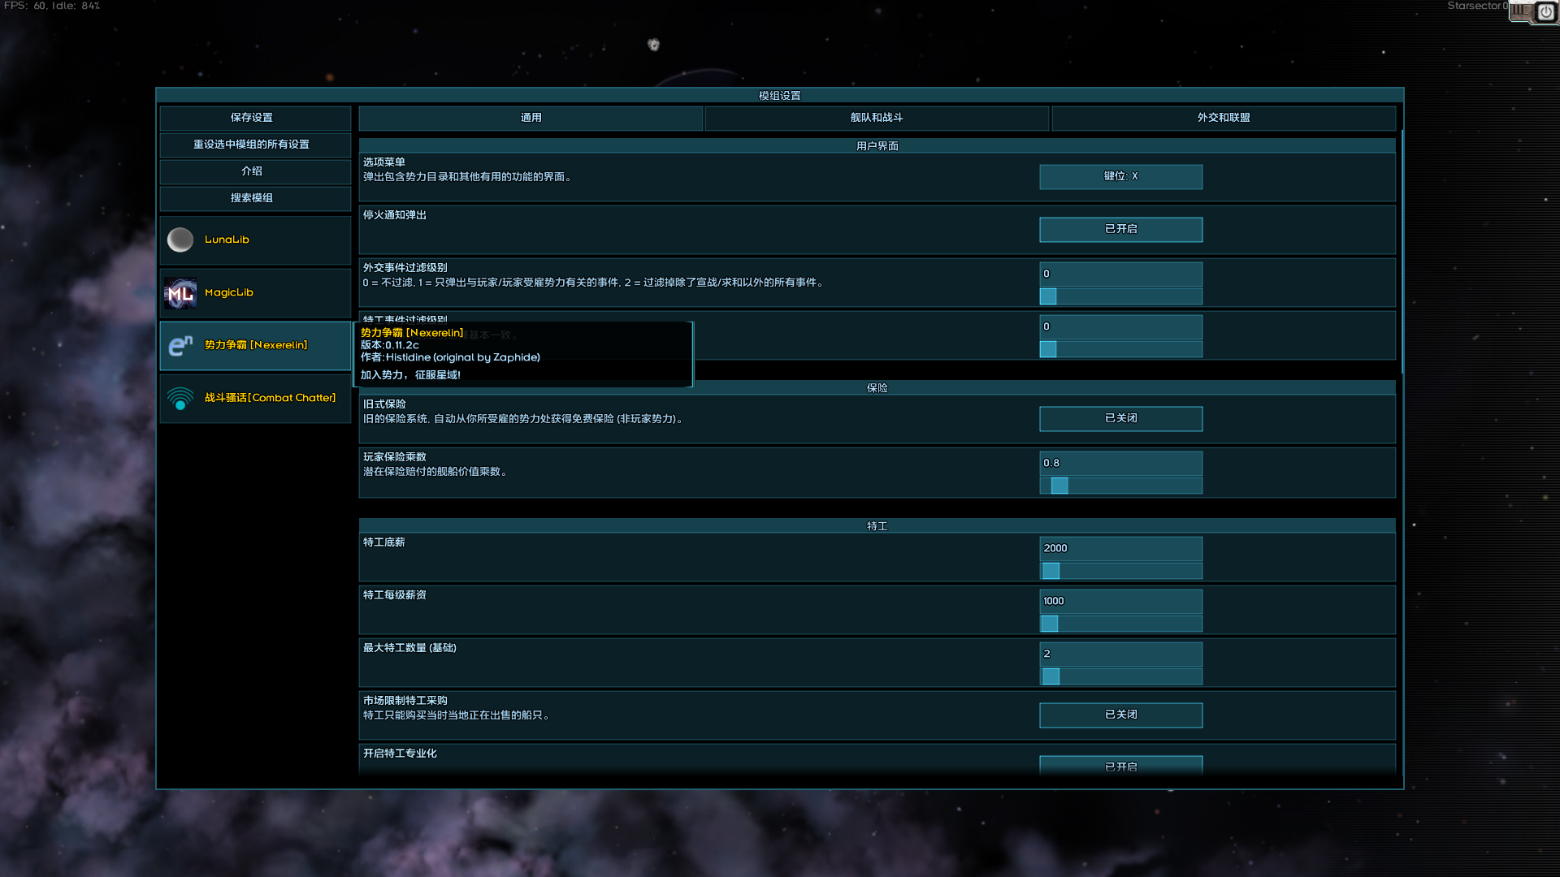Viewport: 1560px width, 877px height.
Task: Enable 旧式保险 by clicking 已关闭
Action: click(x=1120, y=418)
